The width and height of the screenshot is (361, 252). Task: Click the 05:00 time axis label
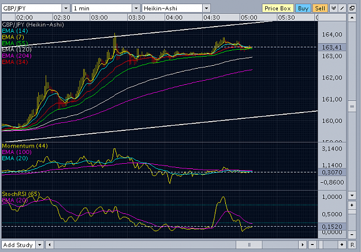point(249,17)
